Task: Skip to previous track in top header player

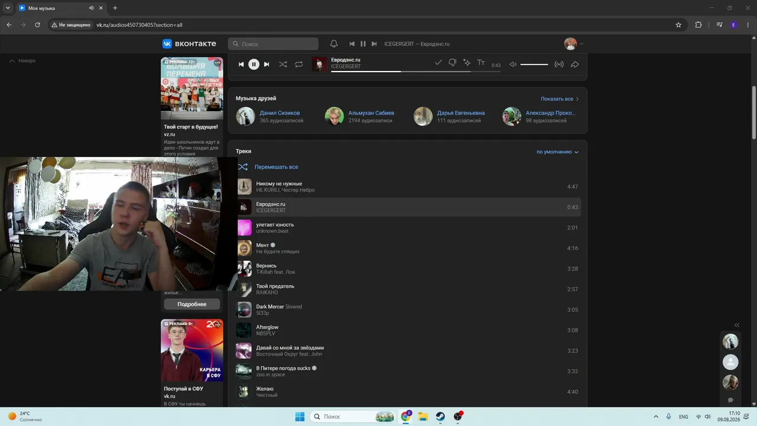Action: (x=352, y=44)
